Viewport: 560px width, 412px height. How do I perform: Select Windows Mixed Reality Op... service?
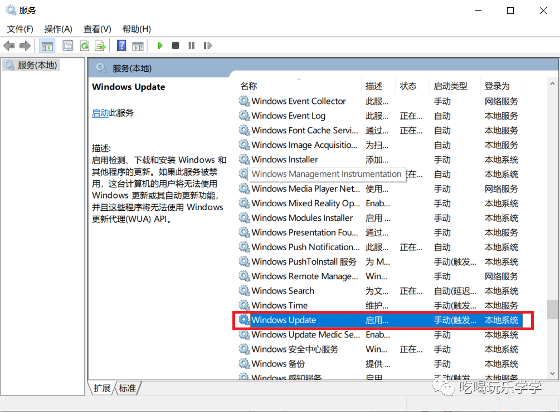[305, 203]
